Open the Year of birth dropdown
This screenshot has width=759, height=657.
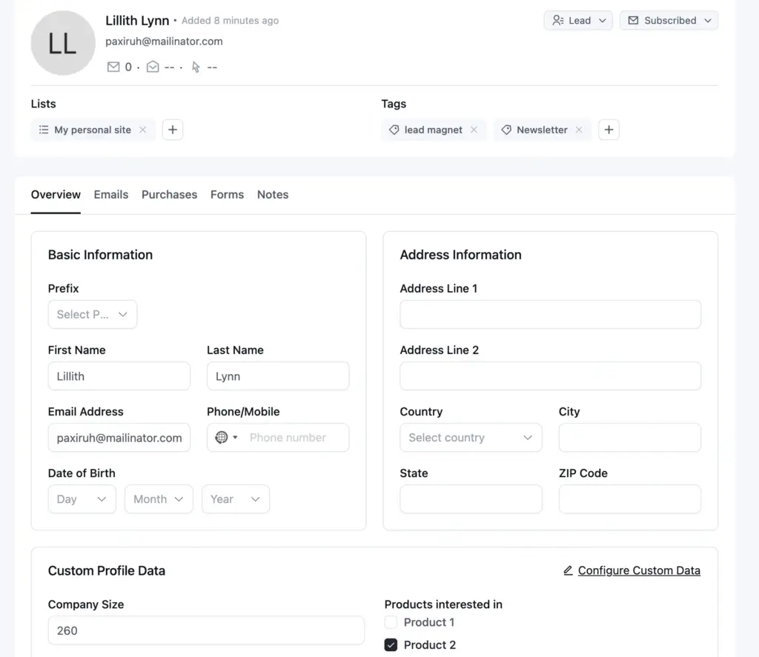pyautogui.click(x=236, y=498)
